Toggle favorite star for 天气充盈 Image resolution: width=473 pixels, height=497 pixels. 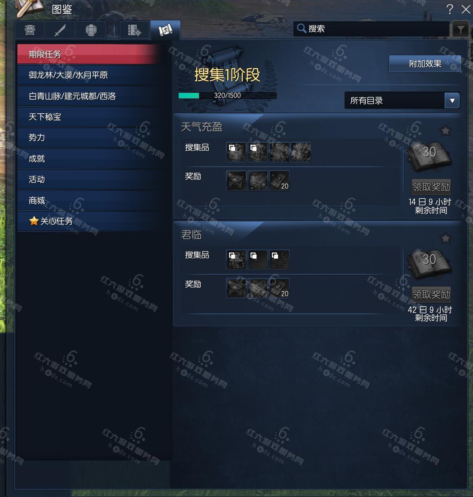tap(446, 130)
